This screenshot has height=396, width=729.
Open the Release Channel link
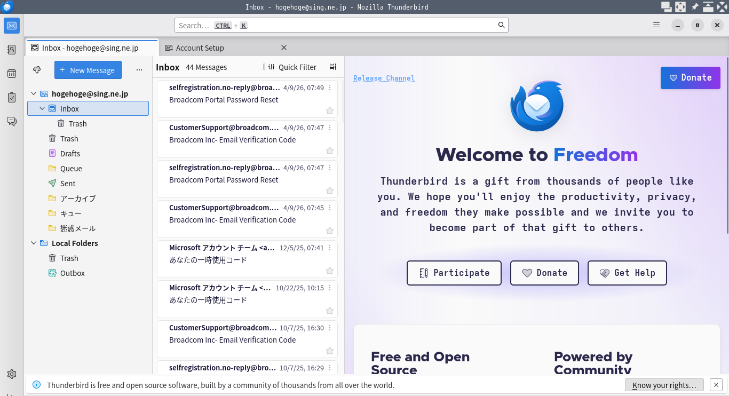click(x=384, y=78)
